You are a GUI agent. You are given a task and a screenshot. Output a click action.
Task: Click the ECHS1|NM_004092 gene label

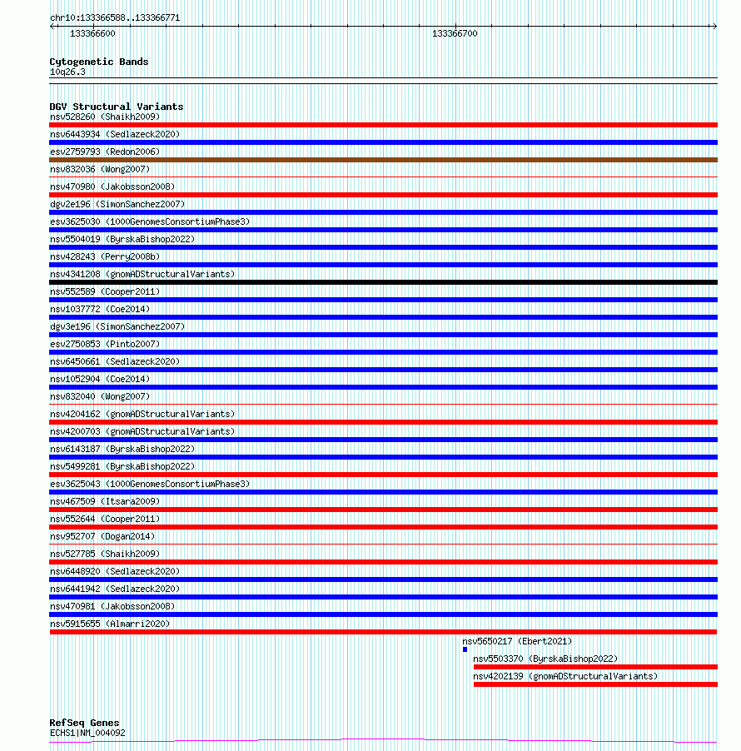(87, 733)
